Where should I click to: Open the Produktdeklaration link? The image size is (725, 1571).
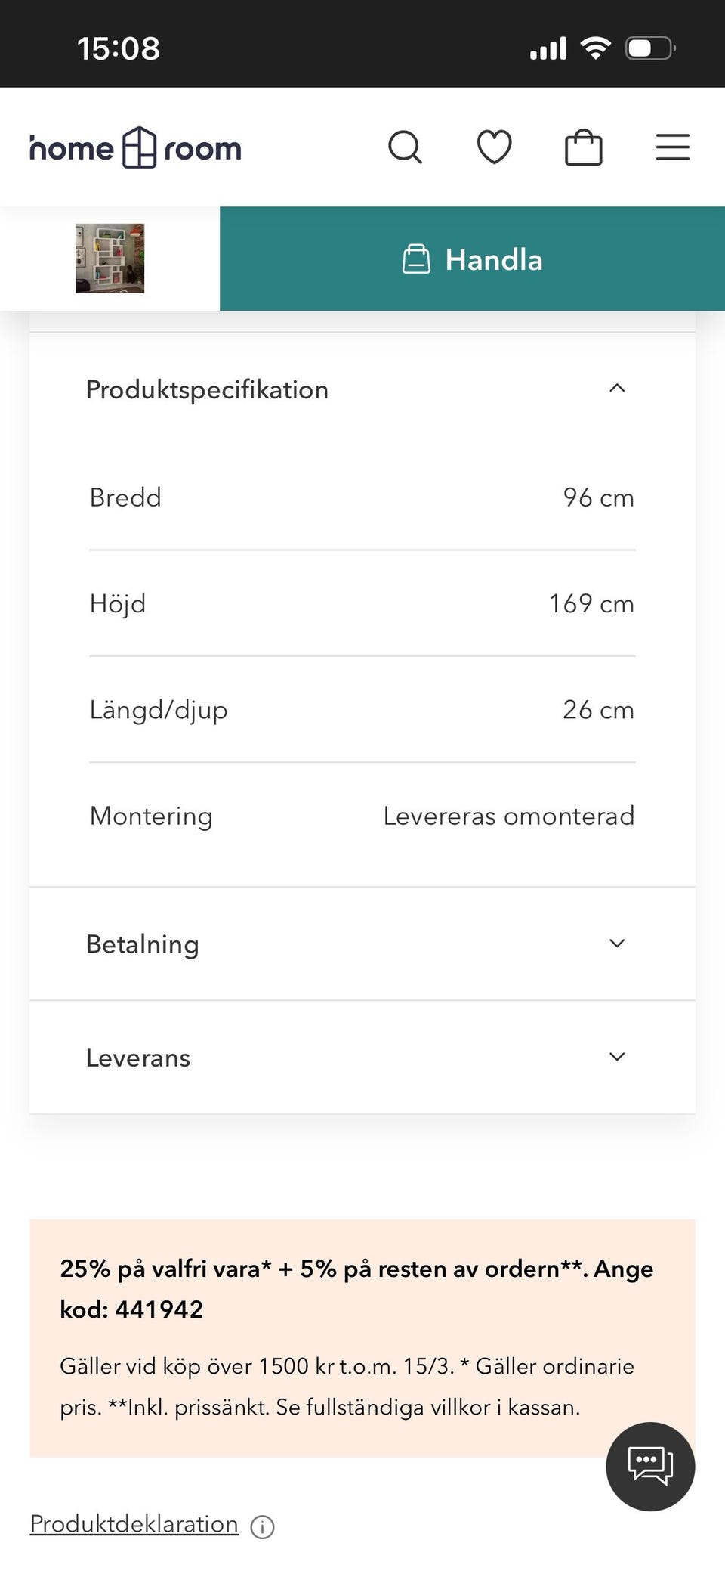[134, 1524]
